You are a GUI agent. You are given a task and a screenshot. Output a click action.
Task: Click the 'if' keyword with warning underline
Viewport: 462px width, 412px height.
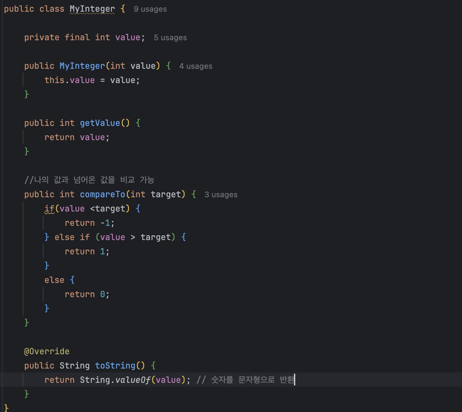tap(49, 209)
